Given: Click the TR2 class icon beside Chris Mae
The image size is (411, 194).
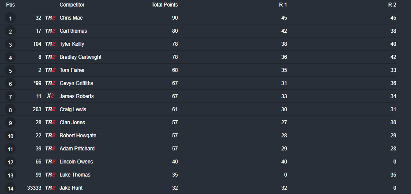Looking at the screenshot, I should pyautogui.click(x=50, y=18).
